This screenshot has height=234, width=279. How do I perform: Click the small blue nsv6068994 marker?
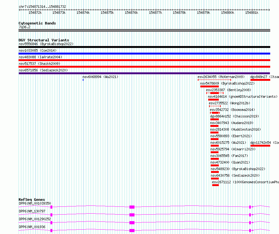[83, 80]
